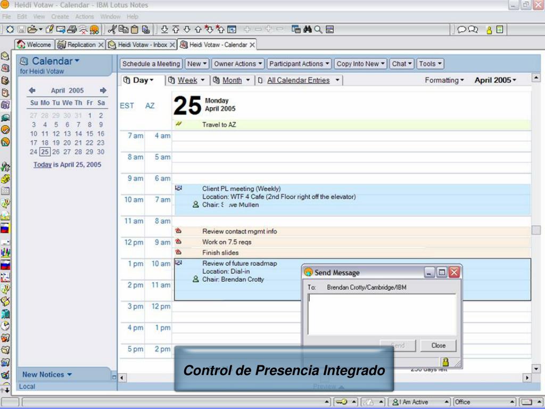Image resolution: width=545 pixels, height=409 pixels.
Task: Click Close in Send Message dialog
Action: coord(438,345)
